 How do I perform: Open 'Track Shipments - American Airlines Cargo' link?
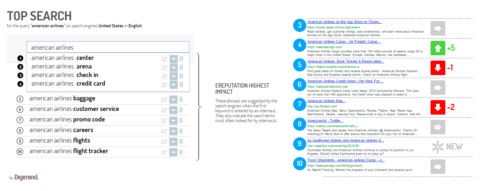(346, 160)
